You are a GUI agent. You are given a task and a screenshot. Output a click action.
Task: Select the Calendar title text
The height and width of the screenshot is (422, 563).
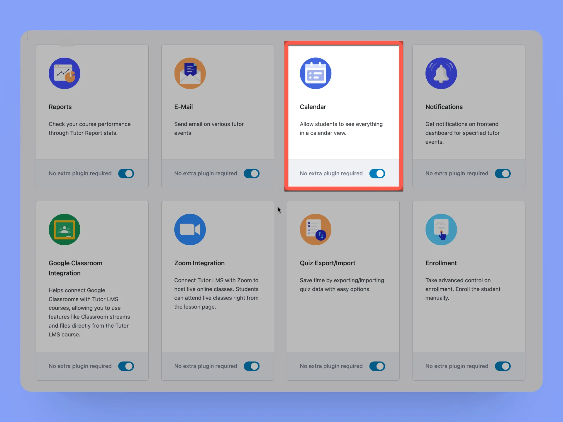click(x=313, y=107)
